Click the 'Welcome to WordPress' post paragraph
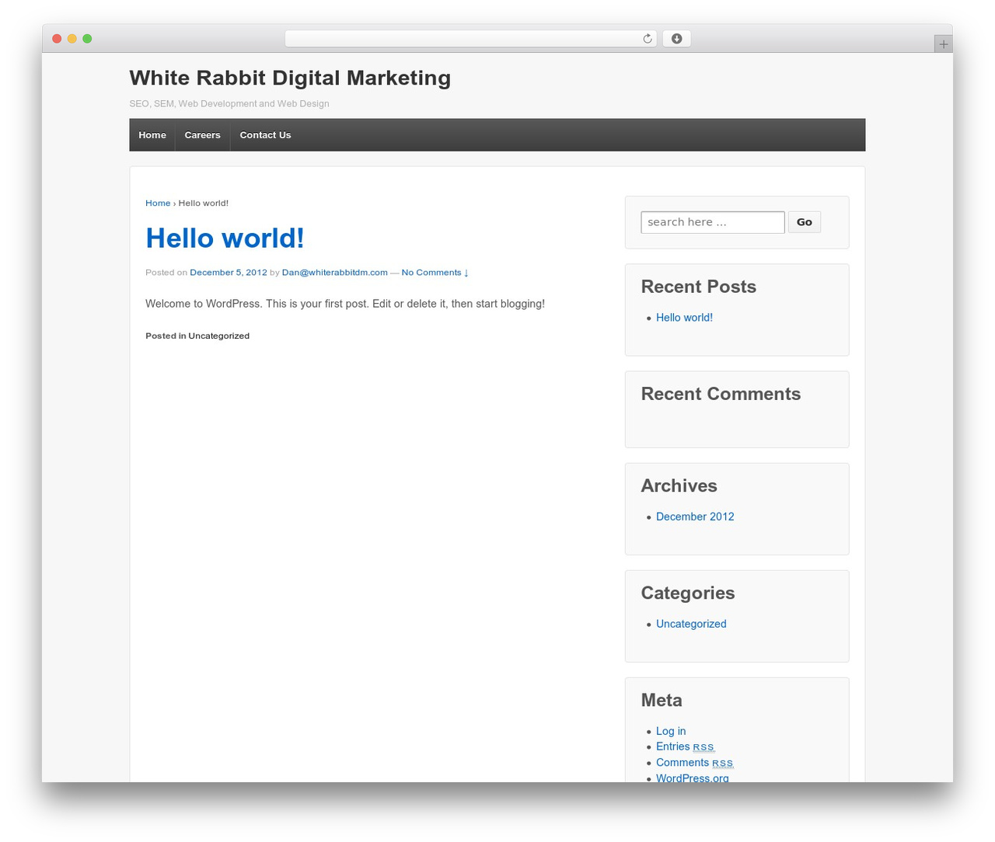 tap(345, 304)
